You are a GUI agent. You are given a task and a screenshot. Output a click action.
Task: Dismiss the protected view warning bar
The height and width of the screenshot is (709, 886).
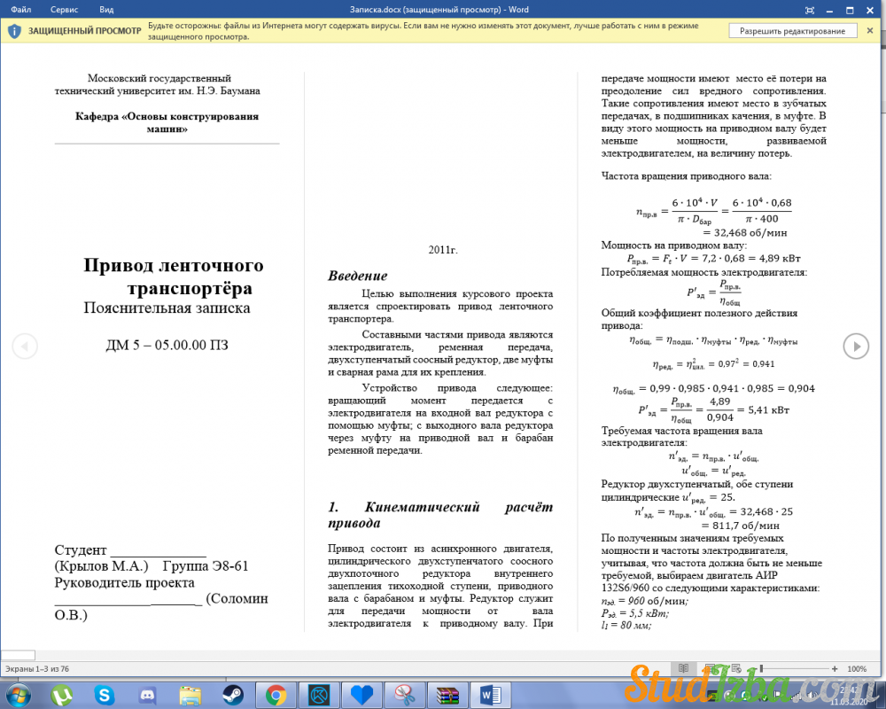click(870, 30)
